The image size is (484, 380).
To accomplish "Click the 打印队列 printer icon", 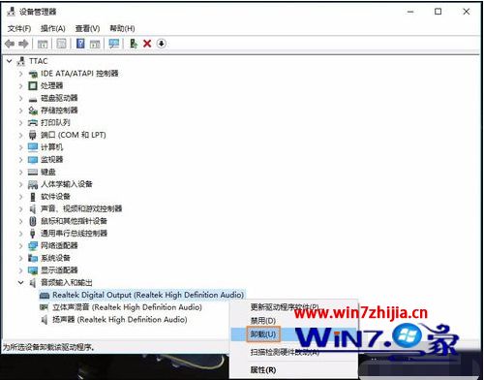I will 33,122.
